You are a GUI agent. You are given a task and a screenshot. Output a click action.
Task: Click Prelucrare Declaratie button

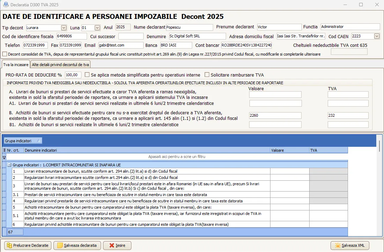click(28, 245)
